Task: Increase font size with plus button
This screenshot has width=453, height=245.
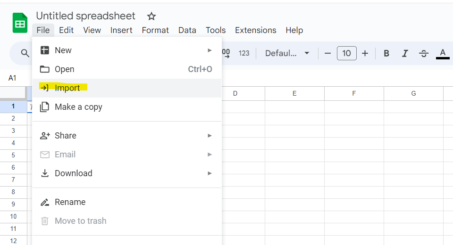Action: [x=365, y=53]
